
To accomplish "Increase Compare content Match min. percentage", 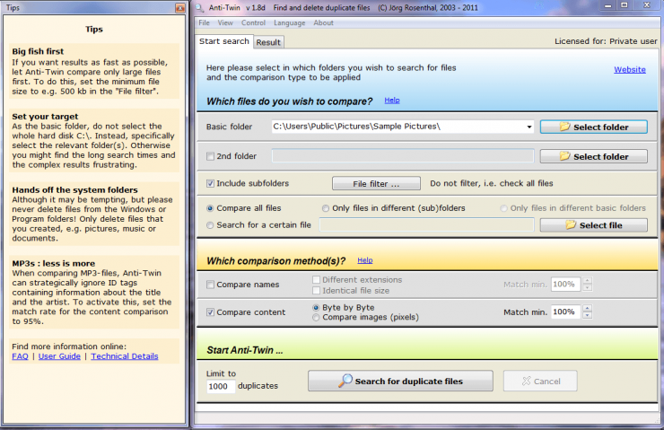I will pos(588,308).
